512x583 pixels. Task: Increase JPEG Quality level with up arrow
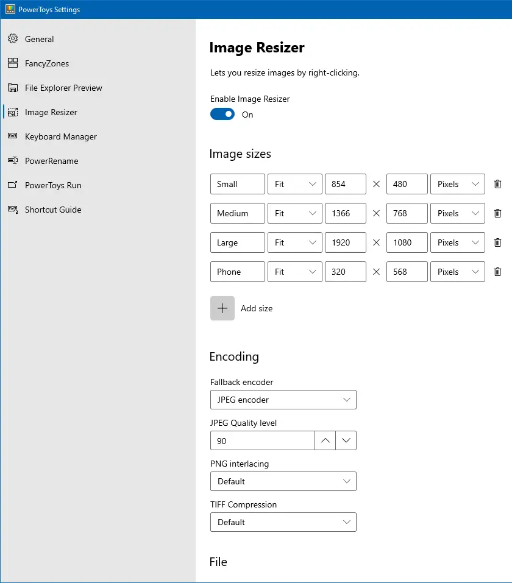(x=325, y=440)
